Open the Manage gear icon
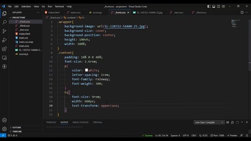Screen dimensions: 251x141 4,129
